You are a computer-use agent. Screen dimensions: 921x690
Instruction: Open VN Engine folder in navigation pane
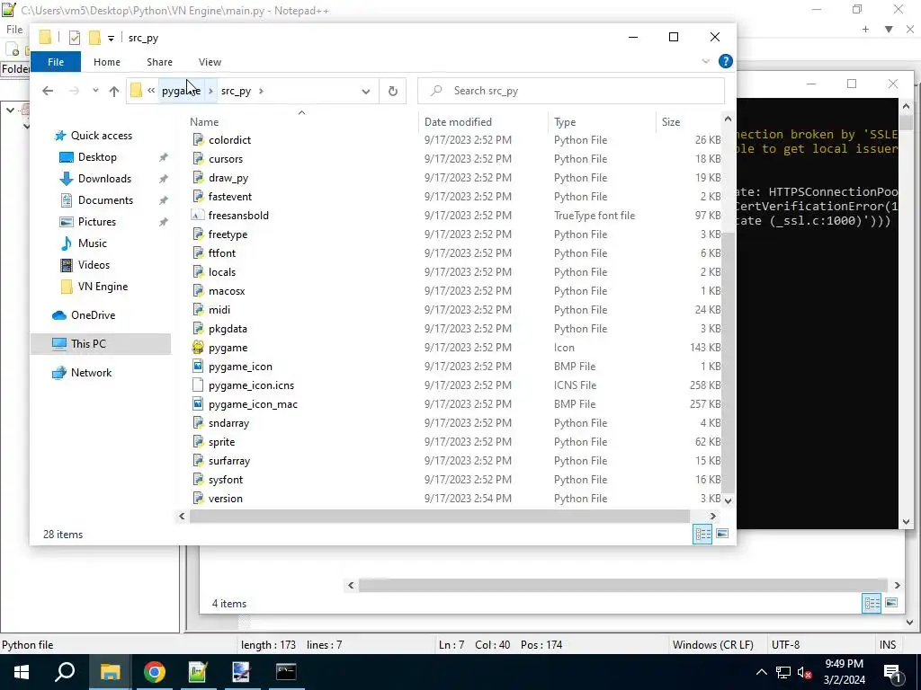pyautogui.click(x=103, y=287)
